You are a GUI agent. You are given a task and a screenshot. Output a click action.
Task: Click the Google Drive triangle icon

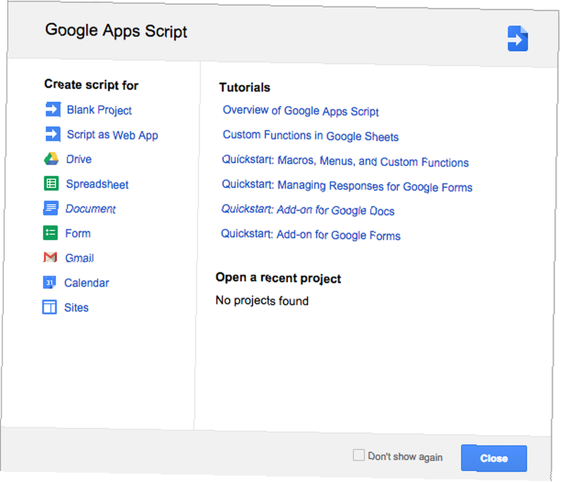click(52, 159)
